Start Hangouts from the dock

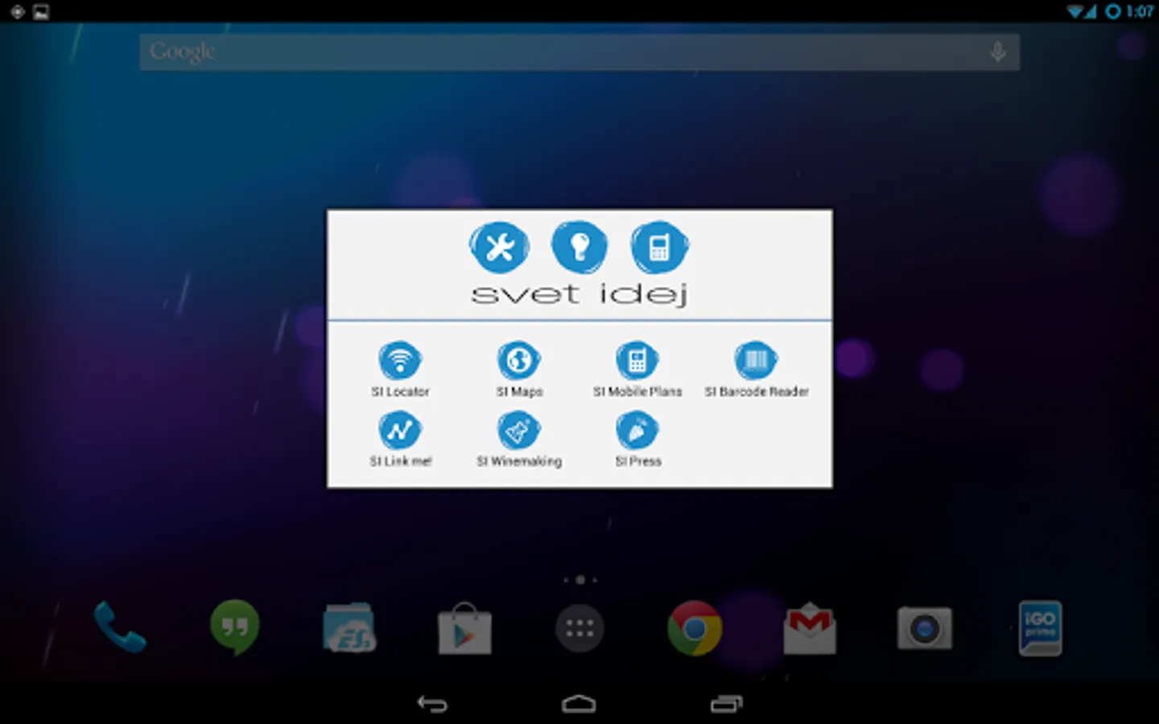pyautogui.click(x=234, y=628)
